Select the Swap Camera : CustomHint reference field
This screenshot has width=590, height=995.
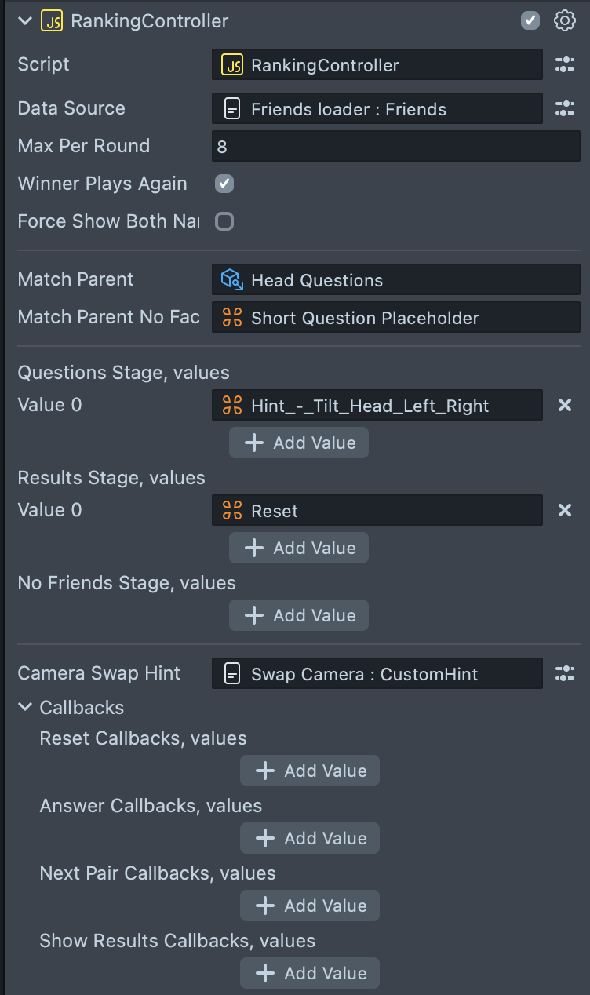377,674
